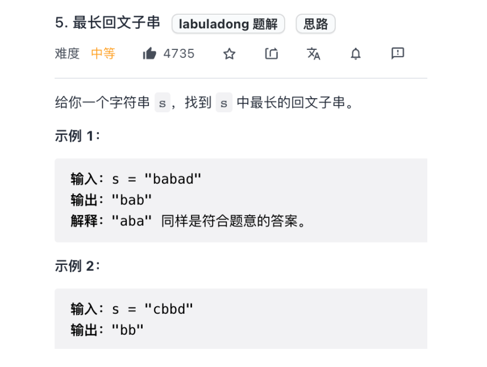487x367 pixels.
Task: Click the "aba" explanation line
Action: point(188,221)
